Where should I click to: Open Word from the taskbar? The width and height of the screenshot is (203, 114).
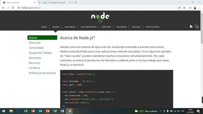(62, 111)
